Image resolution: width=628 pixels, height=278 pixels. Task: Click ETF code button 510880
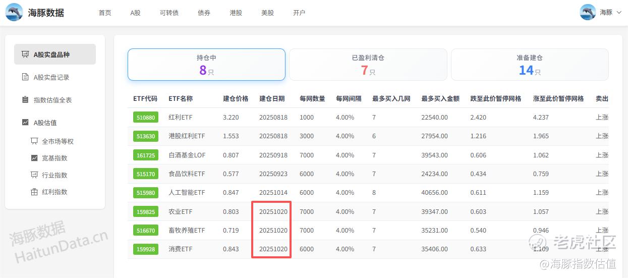(146, 118)
